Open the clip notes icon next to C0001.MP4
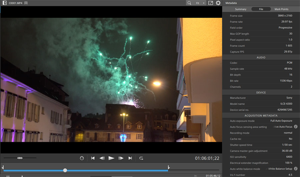 26,3
